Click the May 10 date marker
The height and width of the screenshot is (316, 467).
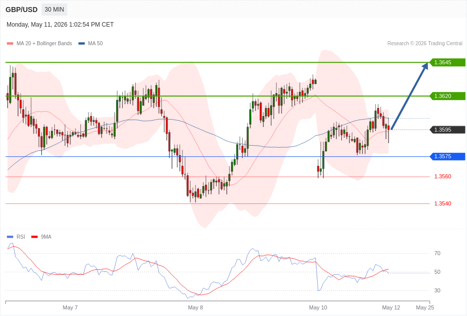click(318, 307)
